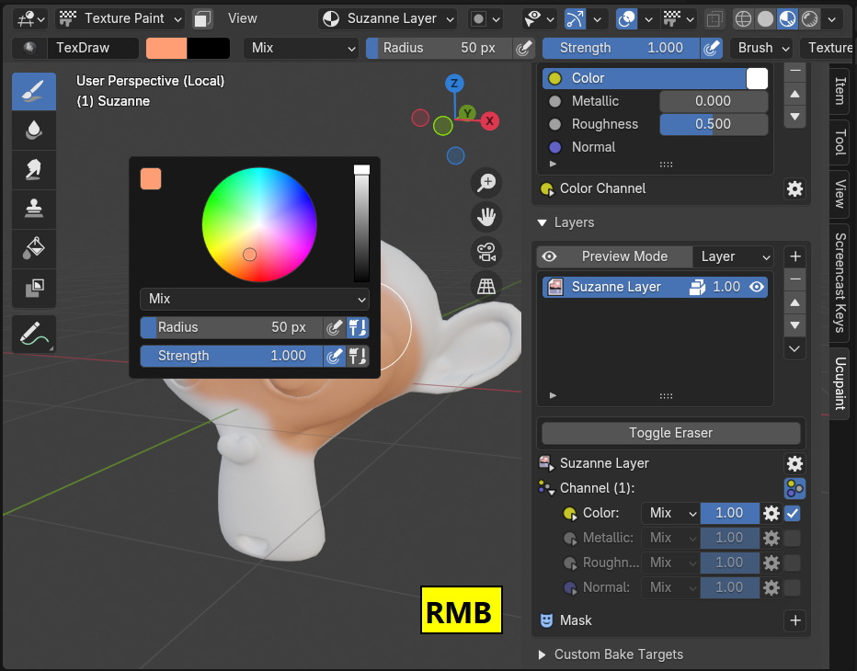This screenshot has width=857, height=671.
Task: Toggle popup Strength unified setting
Action: click(x=358, y=357)
